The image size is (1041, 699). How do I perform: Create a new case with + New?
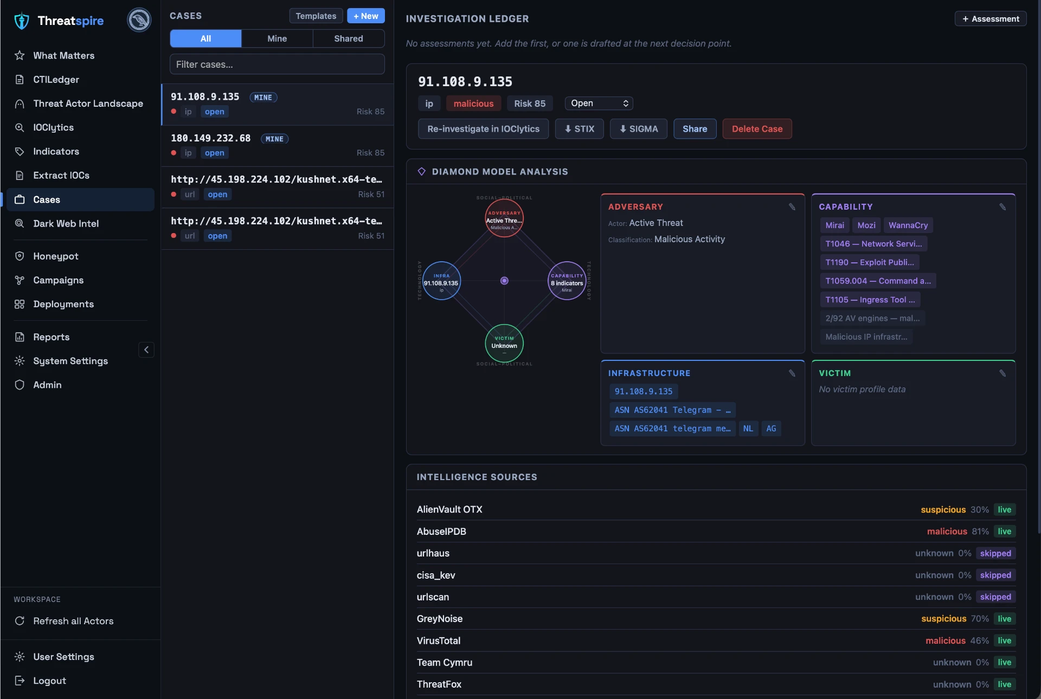[366, 16]
